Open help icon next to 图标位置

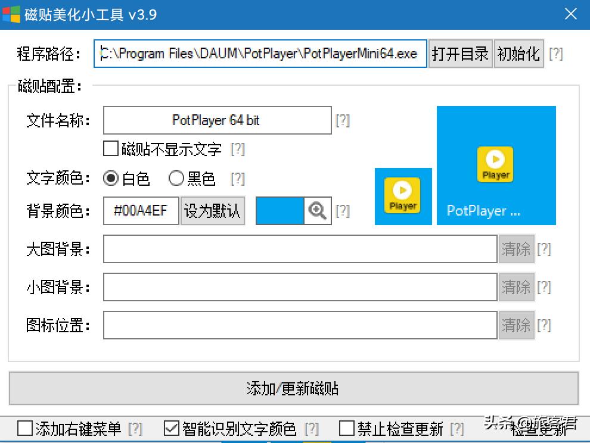tap(545, 325)
